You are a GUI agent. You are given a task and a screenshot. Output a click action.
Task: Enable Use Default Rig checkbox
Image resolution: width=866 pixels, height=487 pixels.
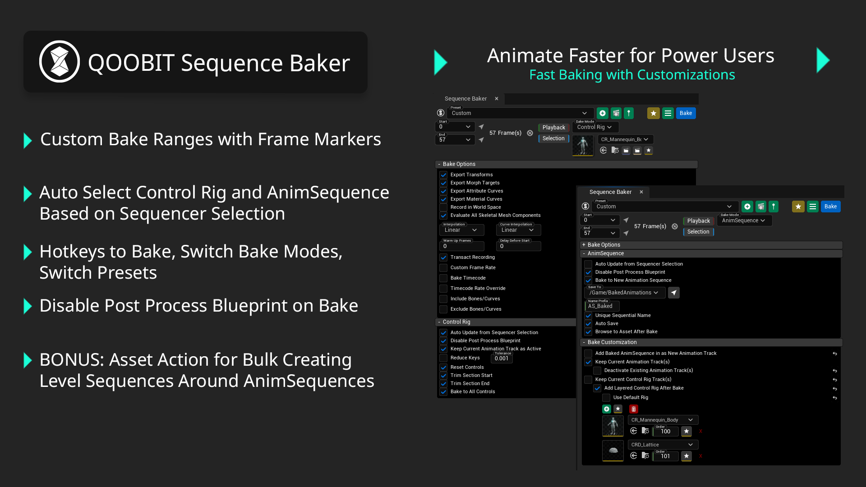(606, 398)
